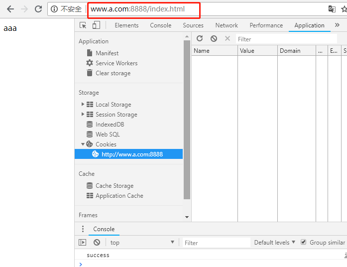Clear all cookies with the block icon
347x267 pixels.
tap(214, 39)
